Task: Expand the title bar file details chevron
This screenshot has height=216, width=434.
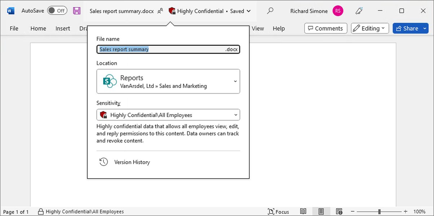Action: point(249,11)
